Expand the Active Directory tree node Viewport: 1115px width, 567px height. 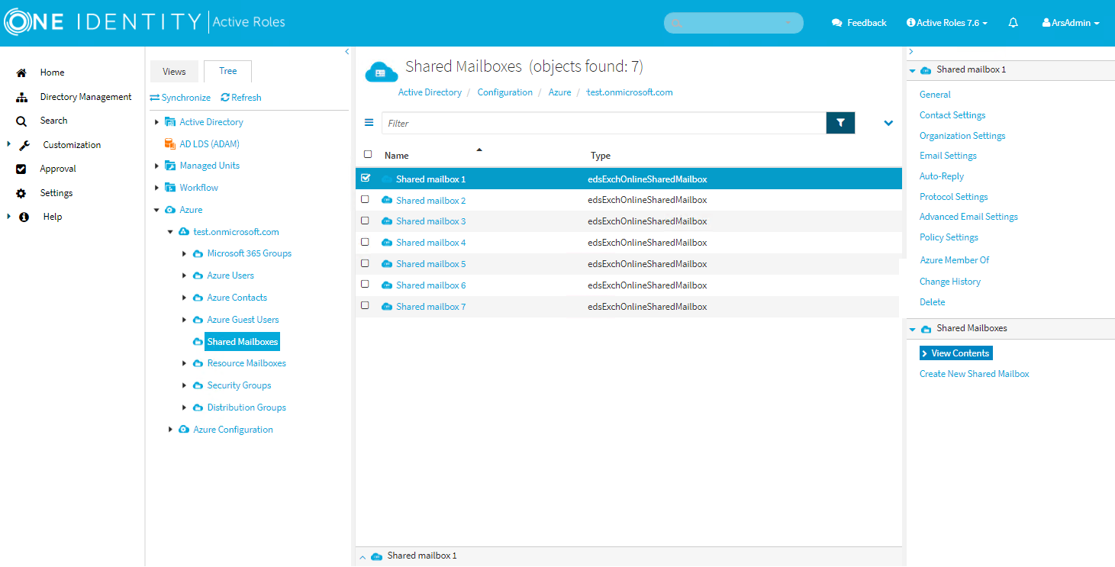pyautogui.click(x=156, y=122)
